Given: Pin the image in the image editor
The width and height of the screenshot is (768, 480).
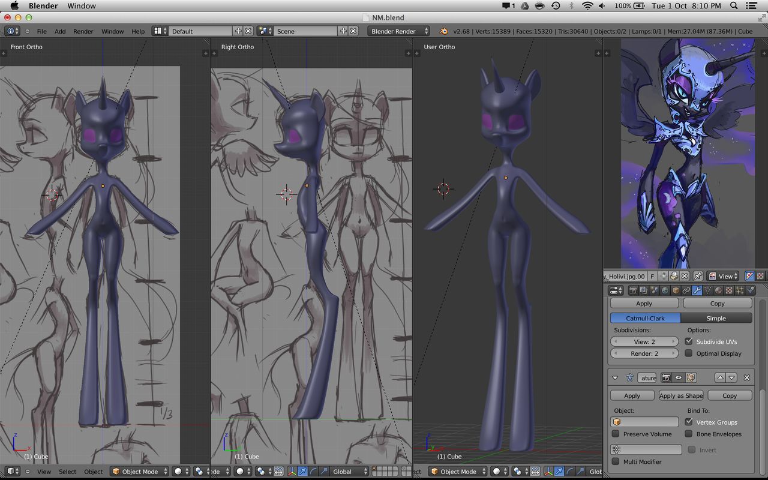Looking at the screenshot, I should [698, 276].
